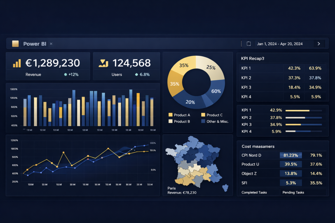Click the Power BI logo icon
335x223 pixels.
[x=15, y=44]
